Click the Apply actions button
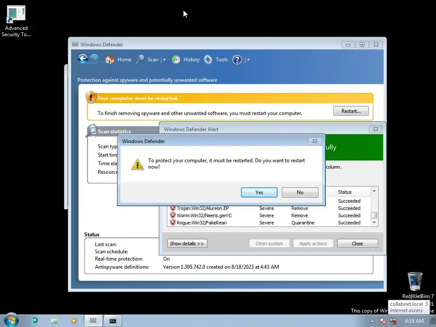436x327 pixels. tap(313, 243)
